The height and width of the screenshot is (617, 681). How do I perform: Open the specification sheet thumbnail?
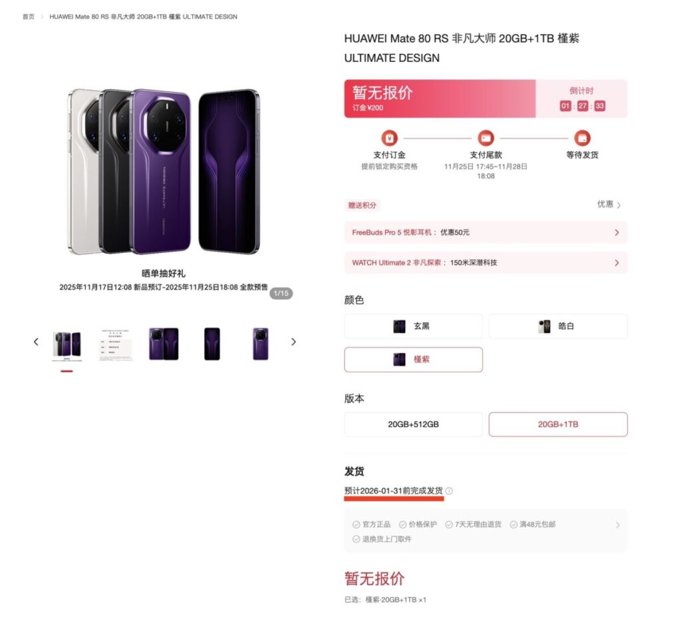click(x=115, y=344)
